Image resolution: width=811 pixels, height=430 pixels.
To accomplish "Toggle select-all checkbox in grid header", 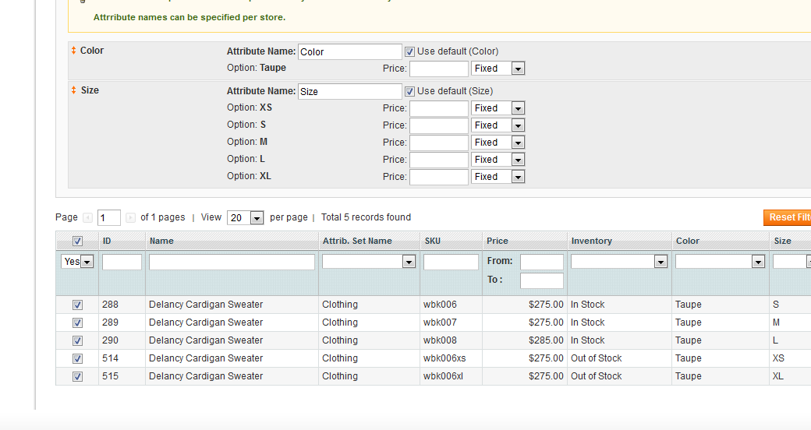I will 77,241.
